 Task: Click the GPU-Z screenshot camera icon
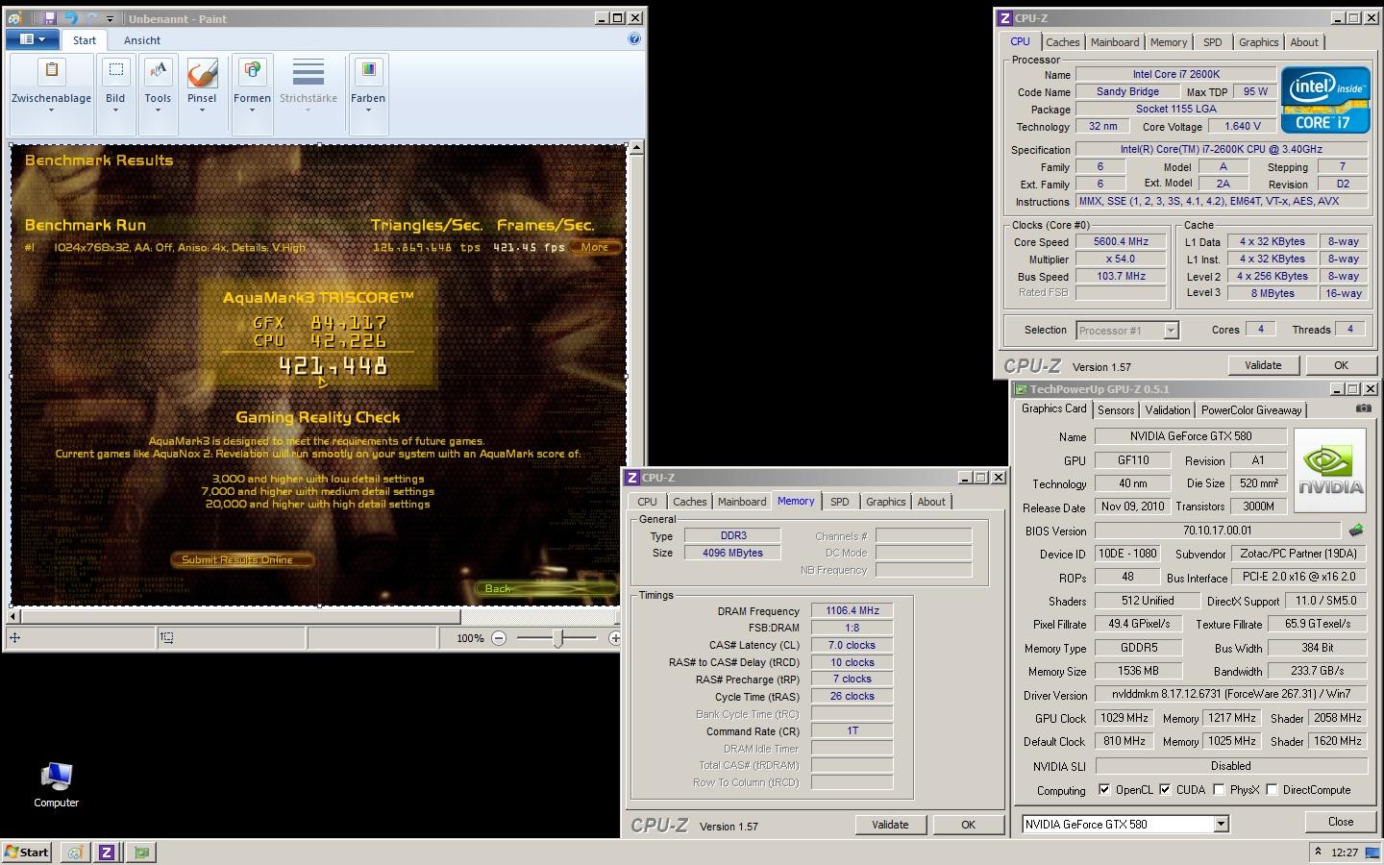[1363, 408]
